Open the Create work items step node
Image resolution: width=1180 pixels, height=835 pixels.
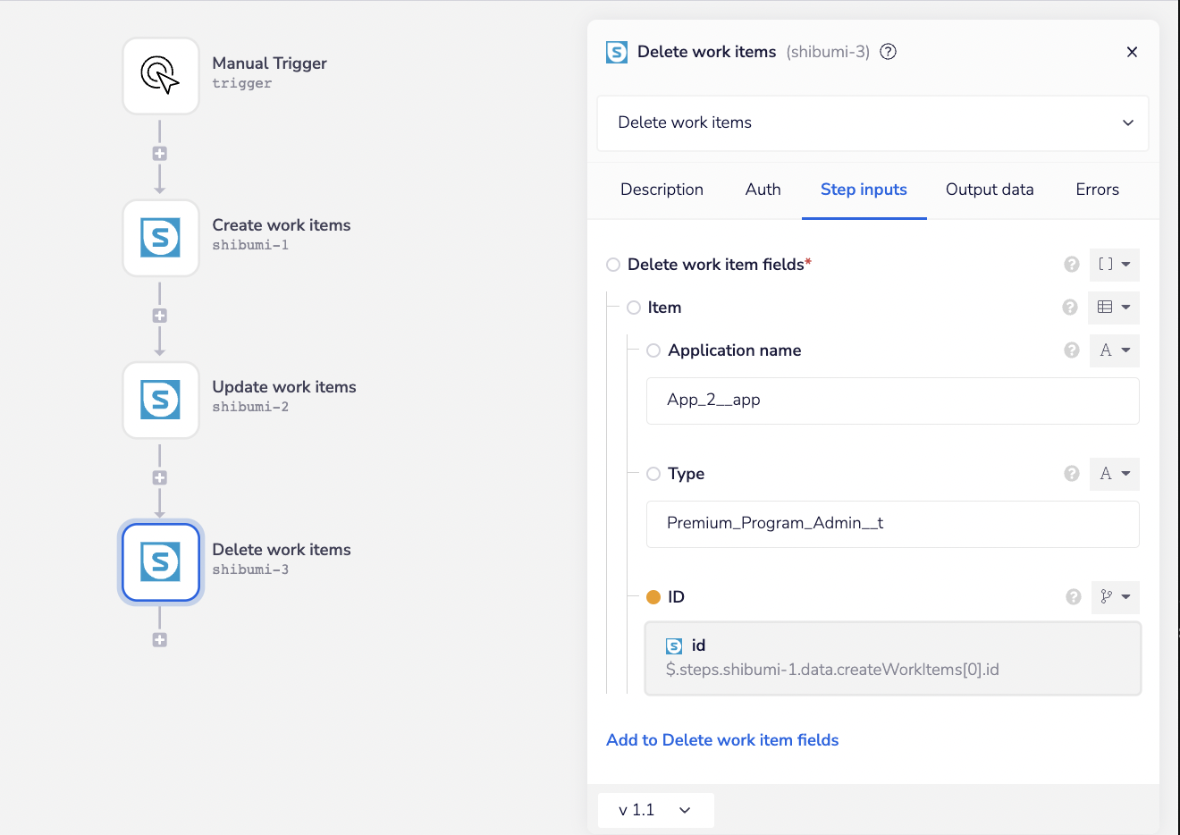coord(161,238)
